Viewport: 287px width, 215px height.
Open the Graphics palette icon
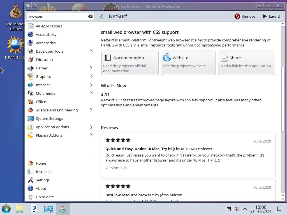(x=30, y=77)
